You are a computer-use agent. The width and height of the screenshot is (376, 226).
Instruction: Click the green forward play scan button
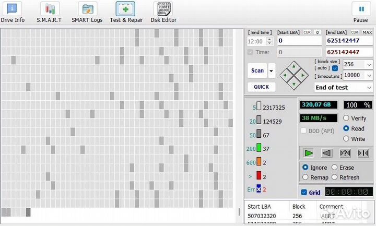(x=308, y=153)
